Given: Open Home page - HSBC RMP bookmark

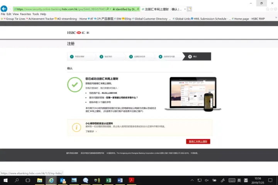Looking at the screenshot, I should coord(248,18).
